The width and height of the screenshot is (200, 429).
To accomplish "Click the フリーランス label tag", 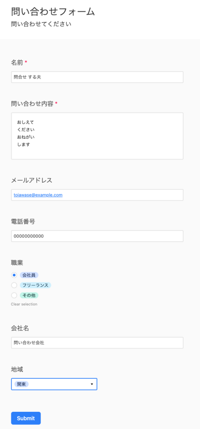I will (35, 285).
